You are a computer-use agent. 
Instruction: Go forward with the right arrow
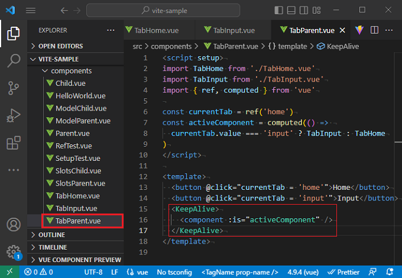(x=77, y=11)
